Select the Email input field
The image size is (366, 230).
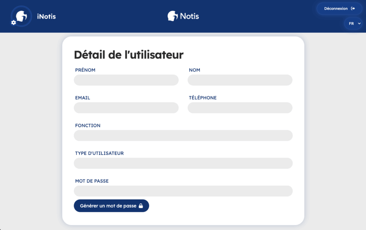(126, 108)
